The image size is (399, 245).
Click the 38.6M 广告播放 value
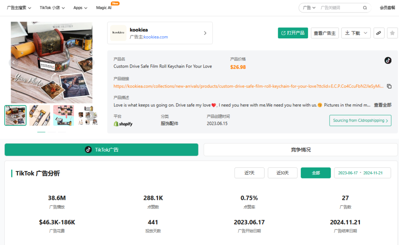[57, 198]
